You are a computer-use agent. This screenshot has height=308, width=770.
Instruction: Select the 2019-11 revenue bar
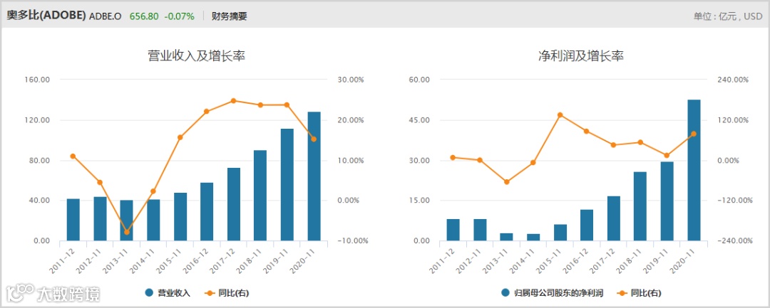(287, 185)
